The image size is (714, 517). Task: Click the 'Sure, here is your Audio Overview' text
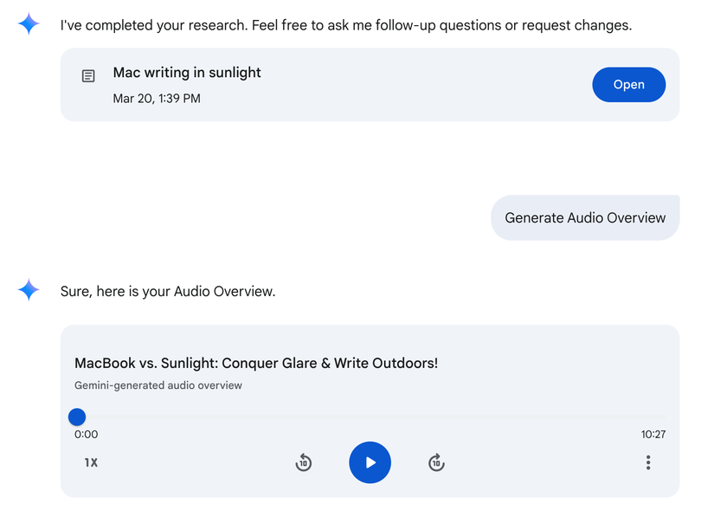click(168, 292)
